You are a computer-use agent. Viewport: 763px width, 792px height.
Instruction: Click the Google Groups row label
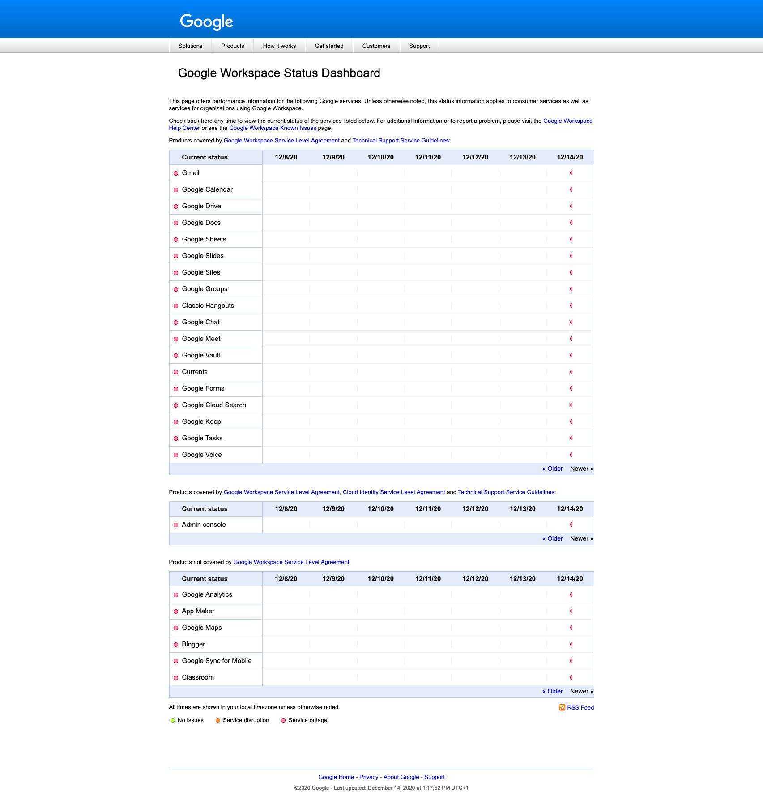pos(205,289)
